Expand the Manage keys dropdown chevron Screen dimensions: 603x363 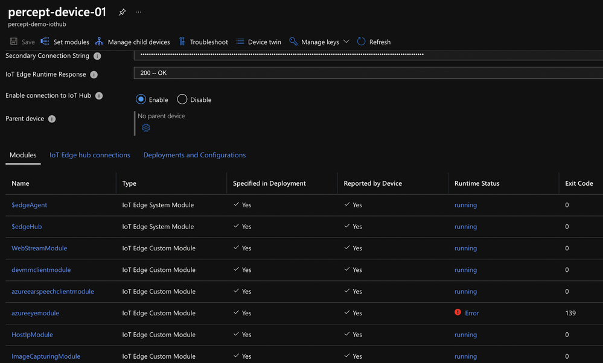tap(346, 42)
